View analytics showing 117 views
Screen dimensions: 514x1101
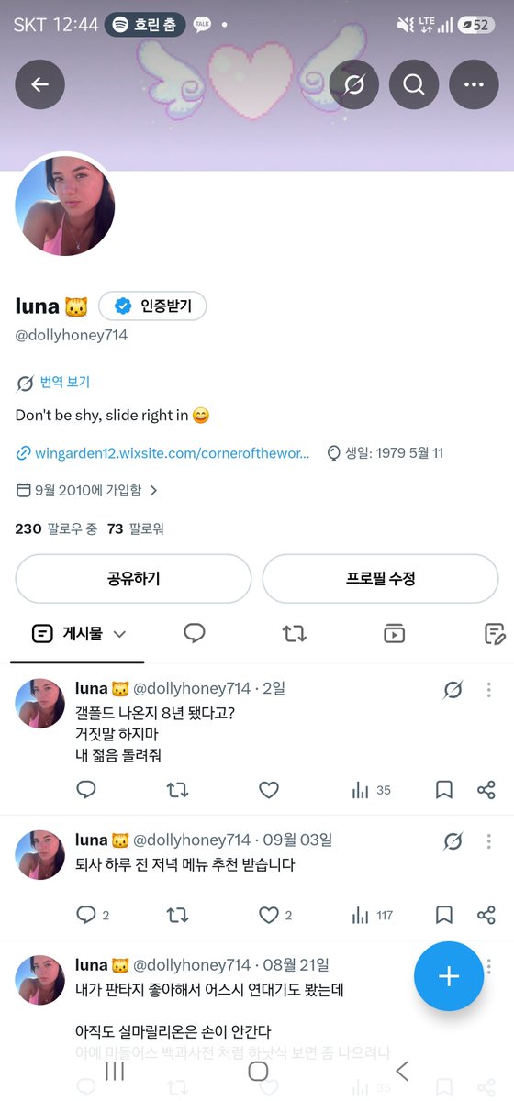pos(373,915)
